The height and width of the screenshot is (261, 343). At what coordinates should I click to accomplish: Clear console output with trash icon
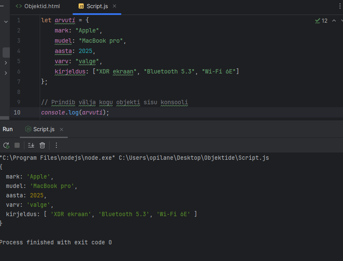42,145
